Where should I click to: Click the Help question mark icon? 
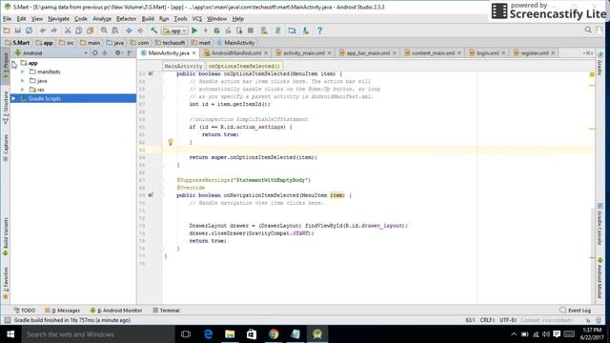click(x=320, y=30)
